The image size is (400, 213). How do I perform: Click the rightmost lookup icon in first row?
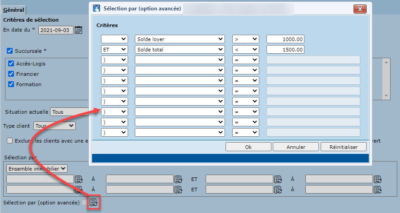tap(377, 179)
